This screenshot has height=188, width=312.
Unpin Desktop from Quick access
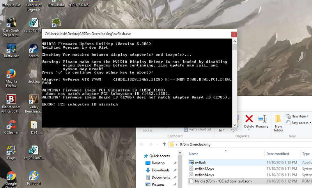point(175,163)
